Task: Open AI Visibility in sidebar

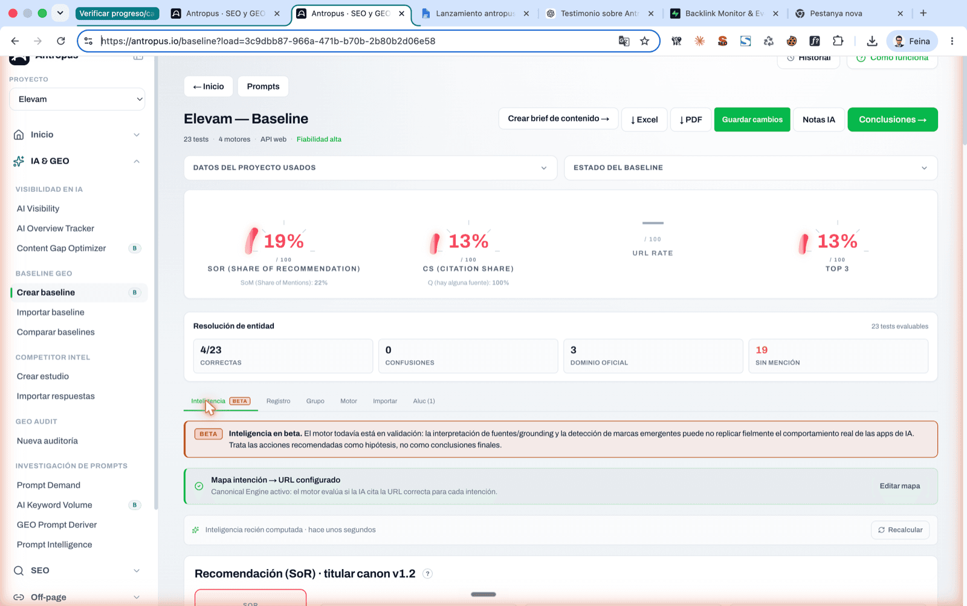Action: (38, 209)
